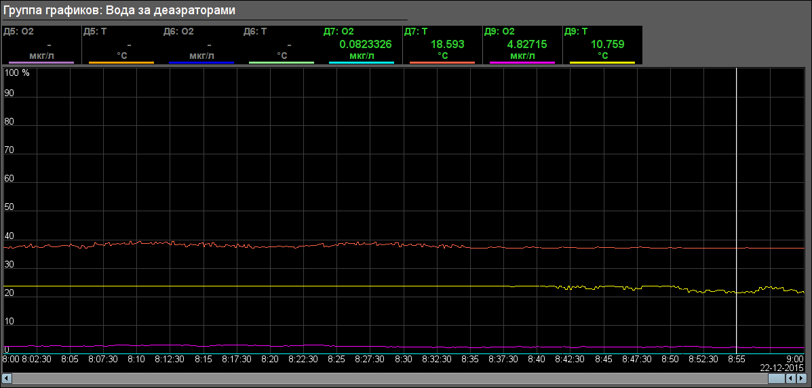Click the value 18.593

coord(448,45)
